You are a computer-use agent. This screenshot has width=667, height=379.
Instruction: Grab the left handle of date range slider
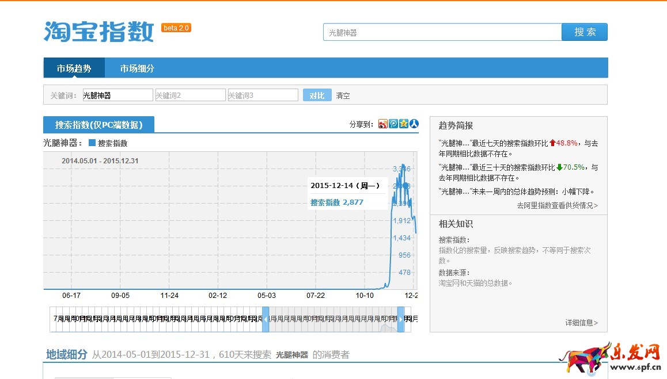pyautogui.click(x=266, y=319)
